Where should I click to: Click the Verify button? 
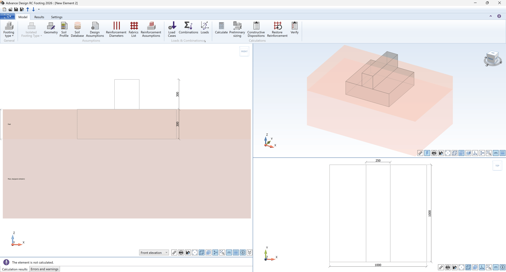pyautogui.click(x=294, y=28)
